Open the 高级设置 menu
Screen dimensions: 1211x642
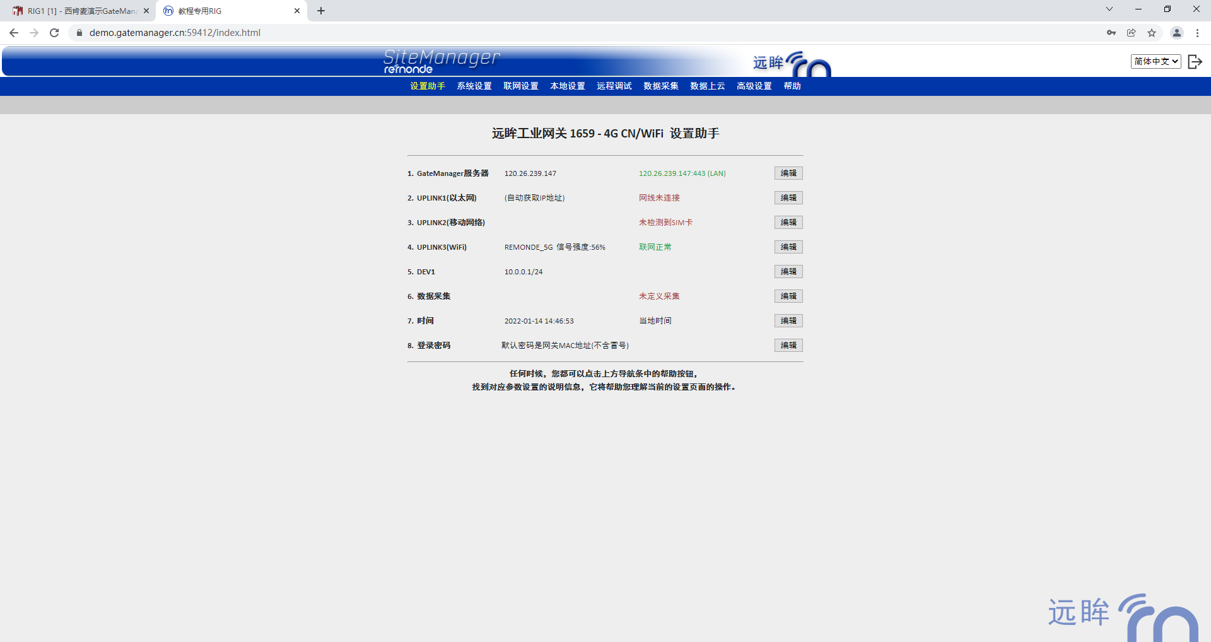coord(754,86)
